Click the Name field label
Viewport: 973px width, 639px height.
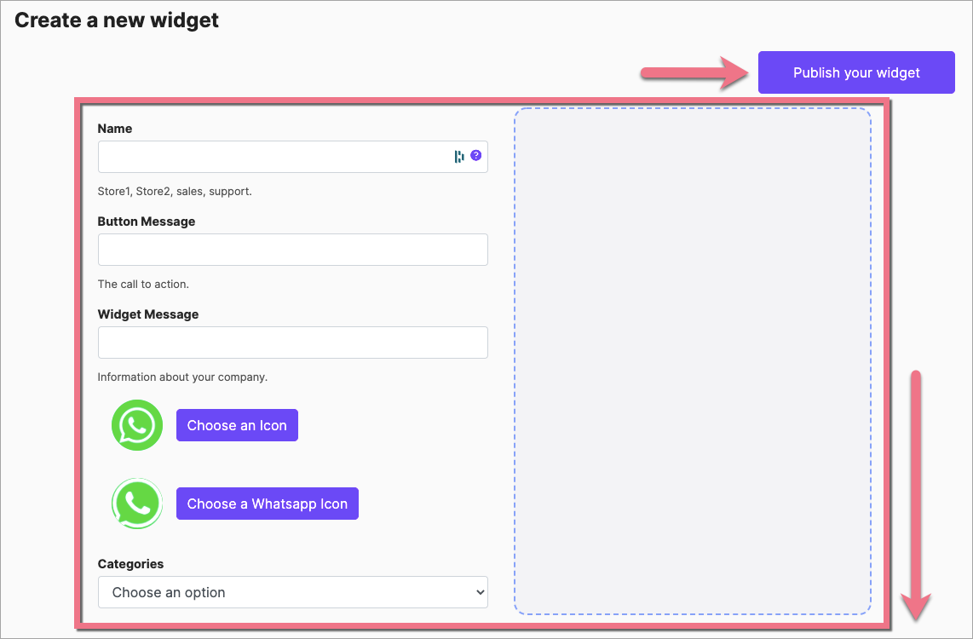click(115, 129)
